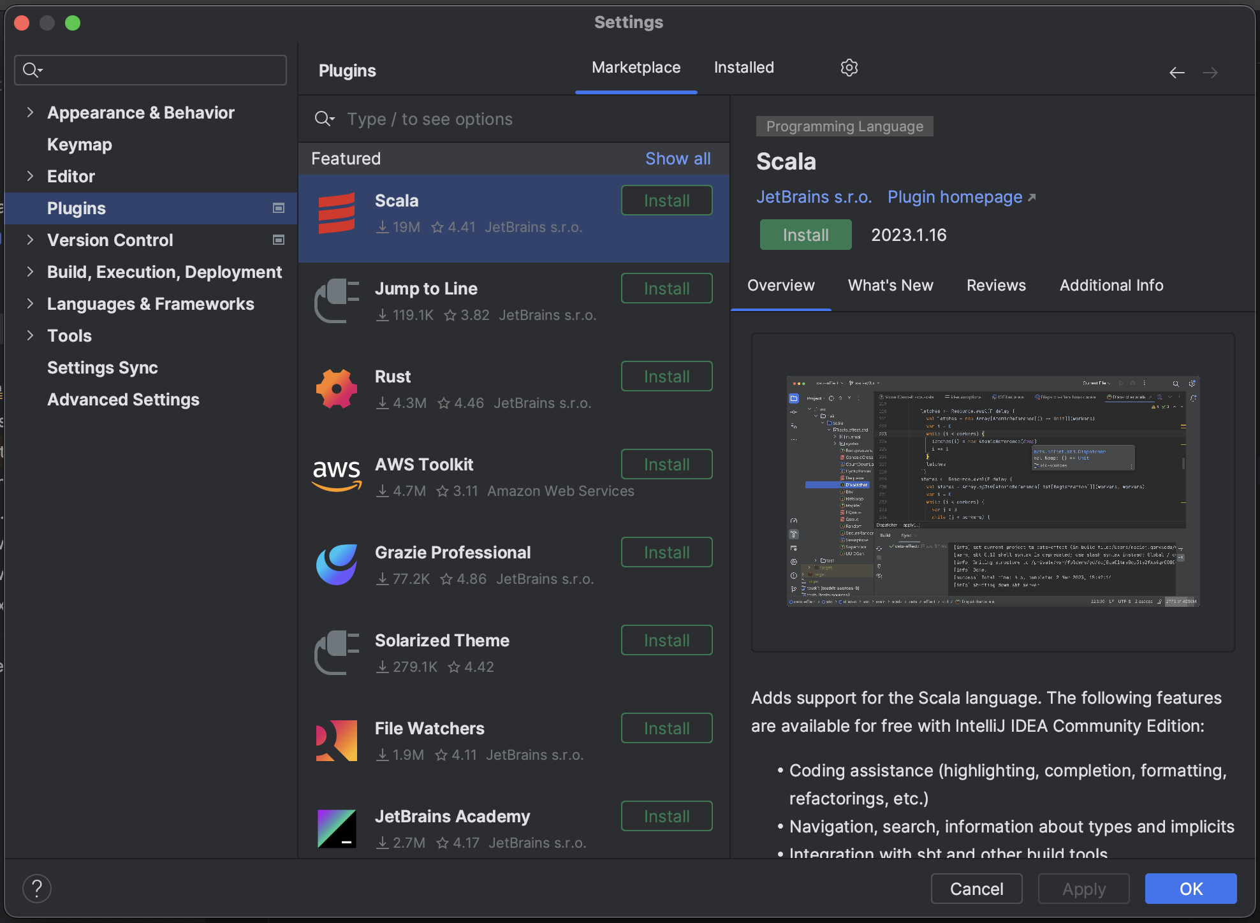This screenshot has height=923, width=1260.
Task: Select the Reviews tab for Scala
Action: click(996, 286)
